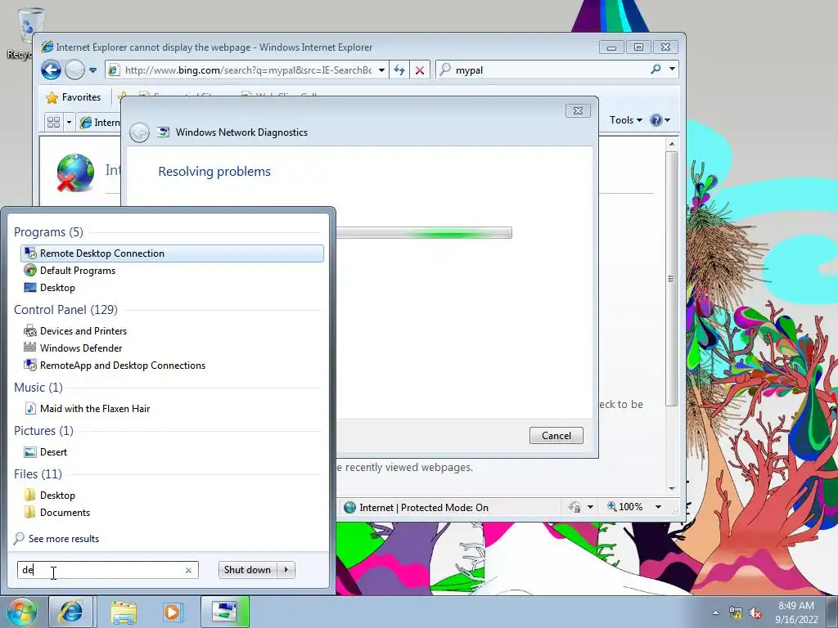Click the mypal search box
Screen dimensions: 838x628
[x=543, y=70]
